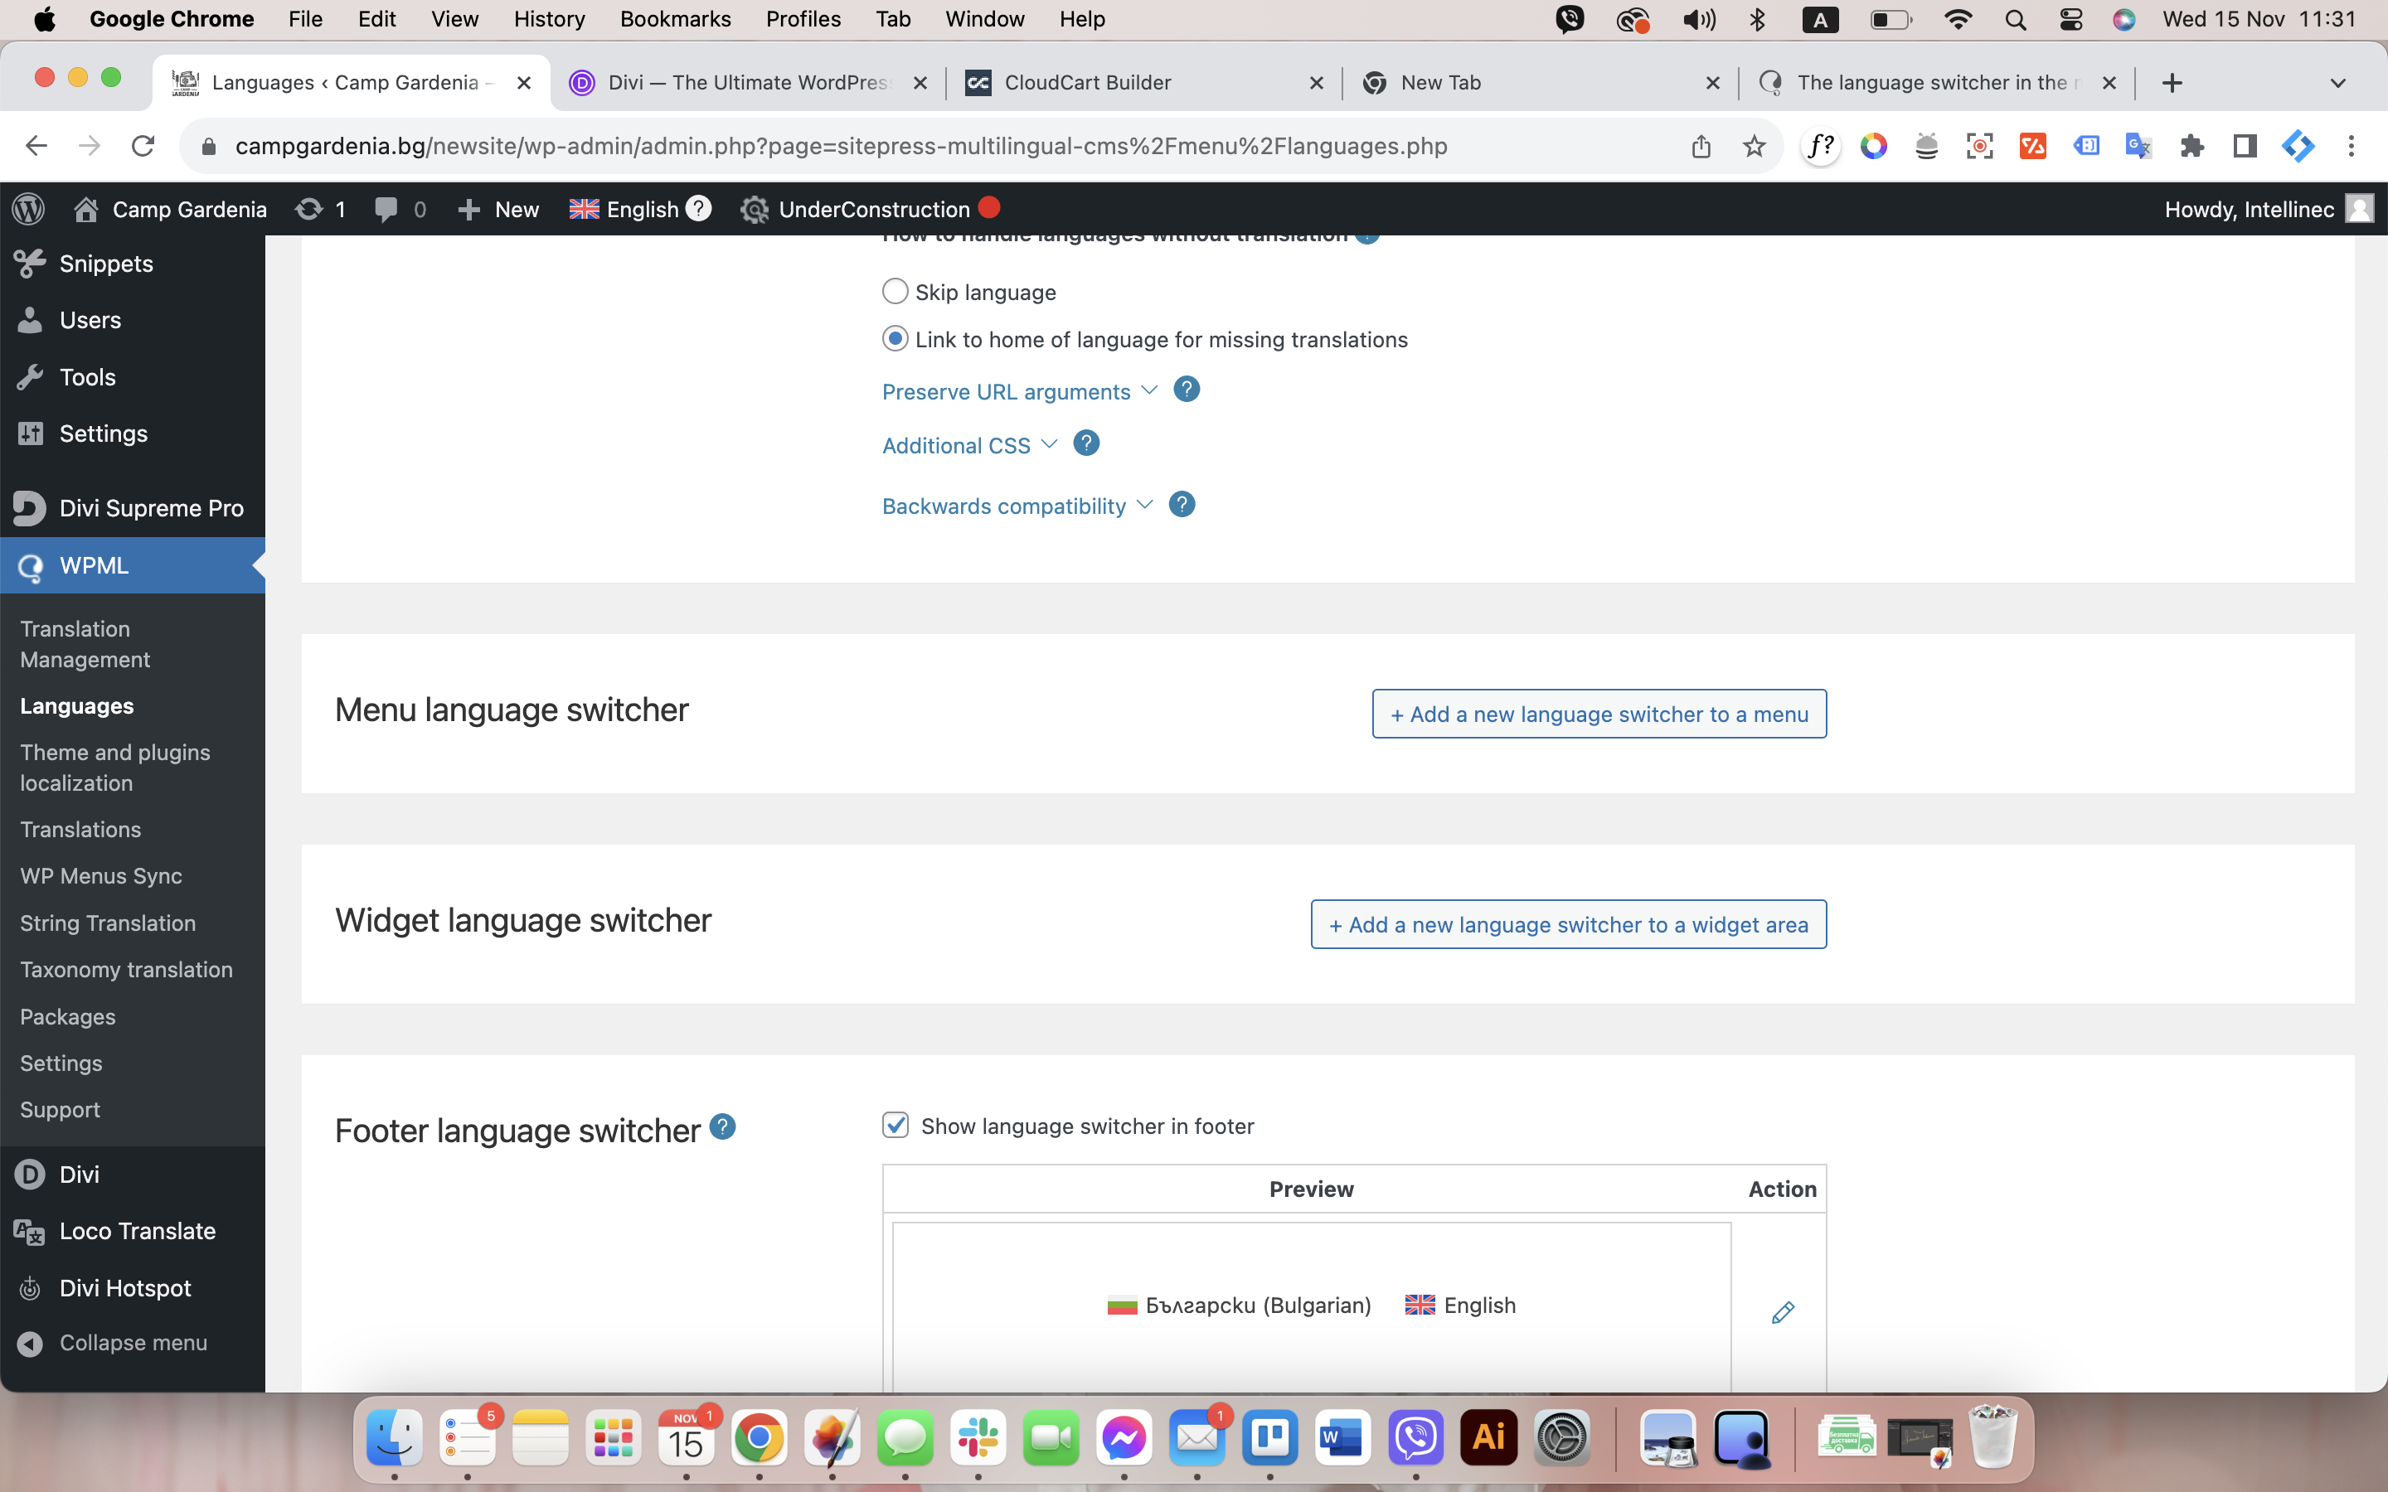Expand Backwards compatibility section

[1017, 506]
